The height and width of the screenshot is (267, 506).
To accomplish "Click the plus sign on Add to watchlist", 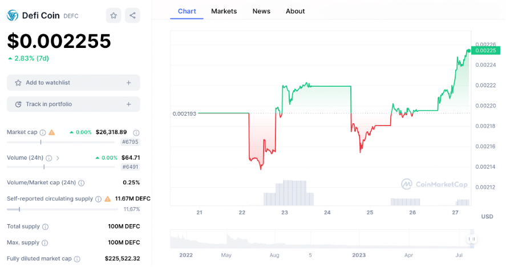I will (128, 83).
